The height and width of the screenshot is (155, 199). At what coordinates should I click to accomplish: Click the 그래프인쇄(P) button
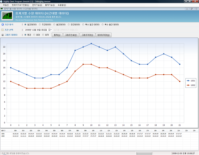[x=71, y=35]
